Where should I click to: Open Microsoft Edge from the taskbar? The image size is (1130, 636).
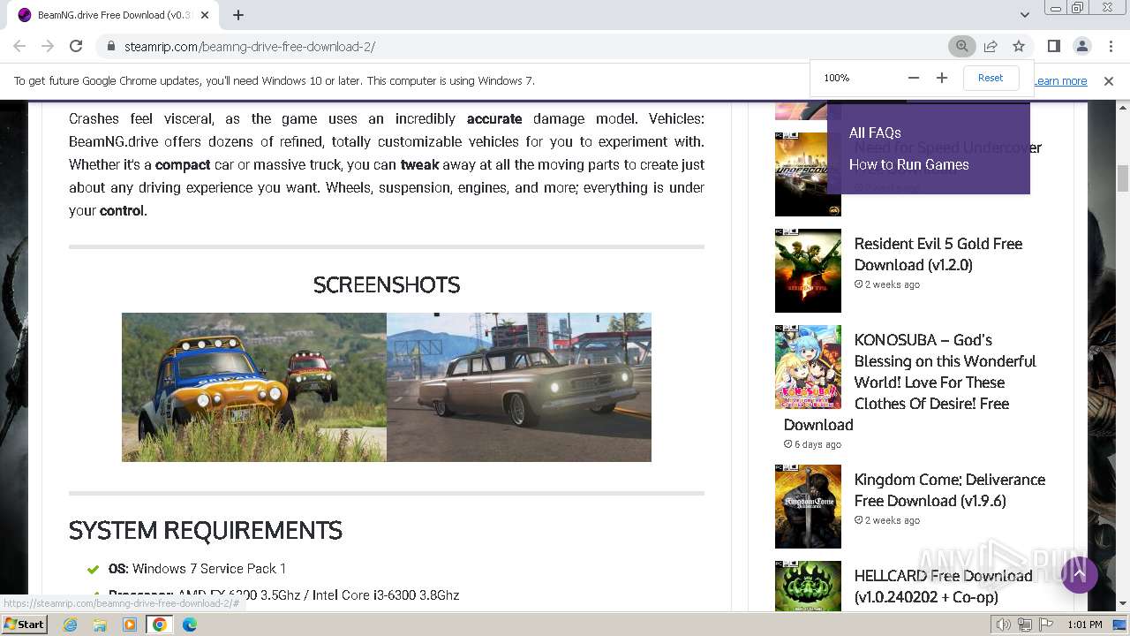click(x=190, y=625)
